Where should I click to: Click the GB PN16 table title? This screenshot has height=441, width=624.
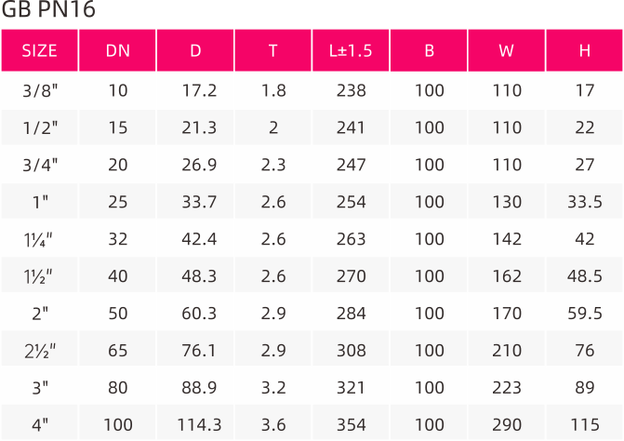pyautogui.click(x=48, y=9)
